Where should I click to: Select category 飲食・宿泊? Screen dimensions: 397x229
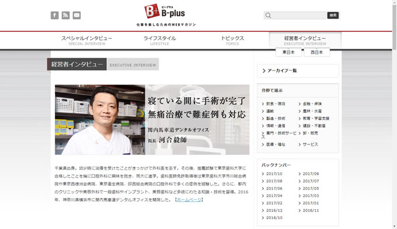click(276, 104)
